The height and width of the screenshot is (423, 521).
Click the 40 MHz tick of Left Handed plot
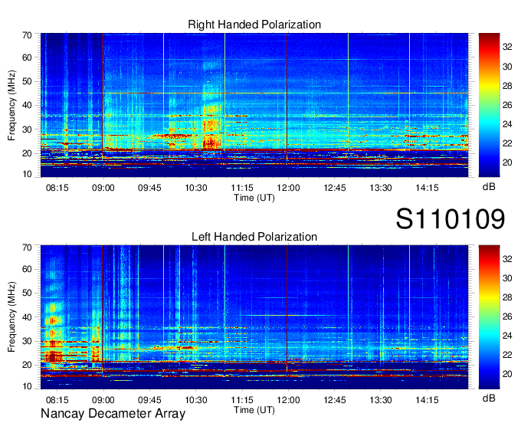(x=27, y=317)
